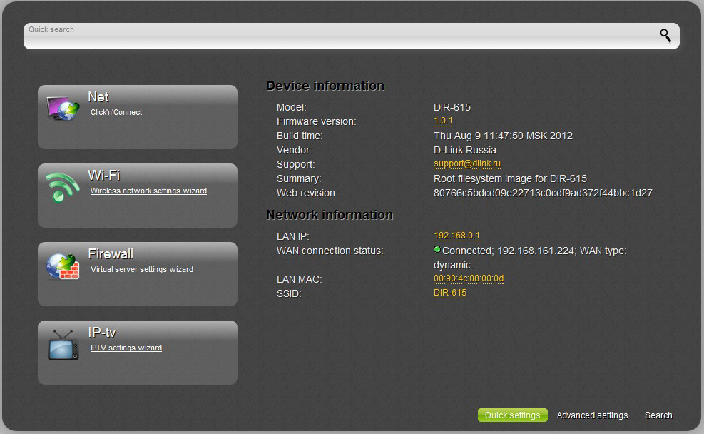Click firmware version 1.0.1 link
The height and width of the screenshot is (434, 704).
(x=444, y=121)
